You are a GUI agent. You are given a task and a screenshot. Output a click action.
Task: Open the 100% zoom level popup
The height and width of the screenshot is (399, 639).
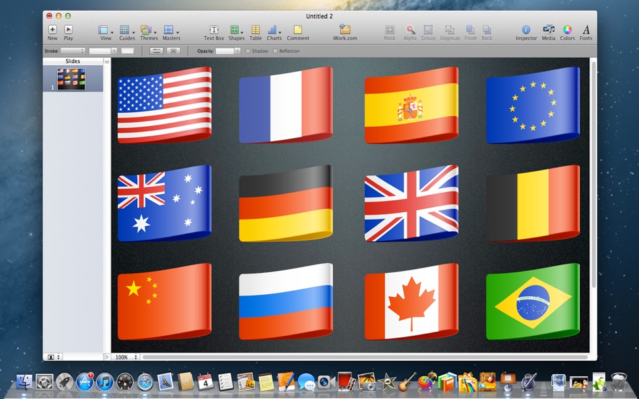click(x=126, y=357)
